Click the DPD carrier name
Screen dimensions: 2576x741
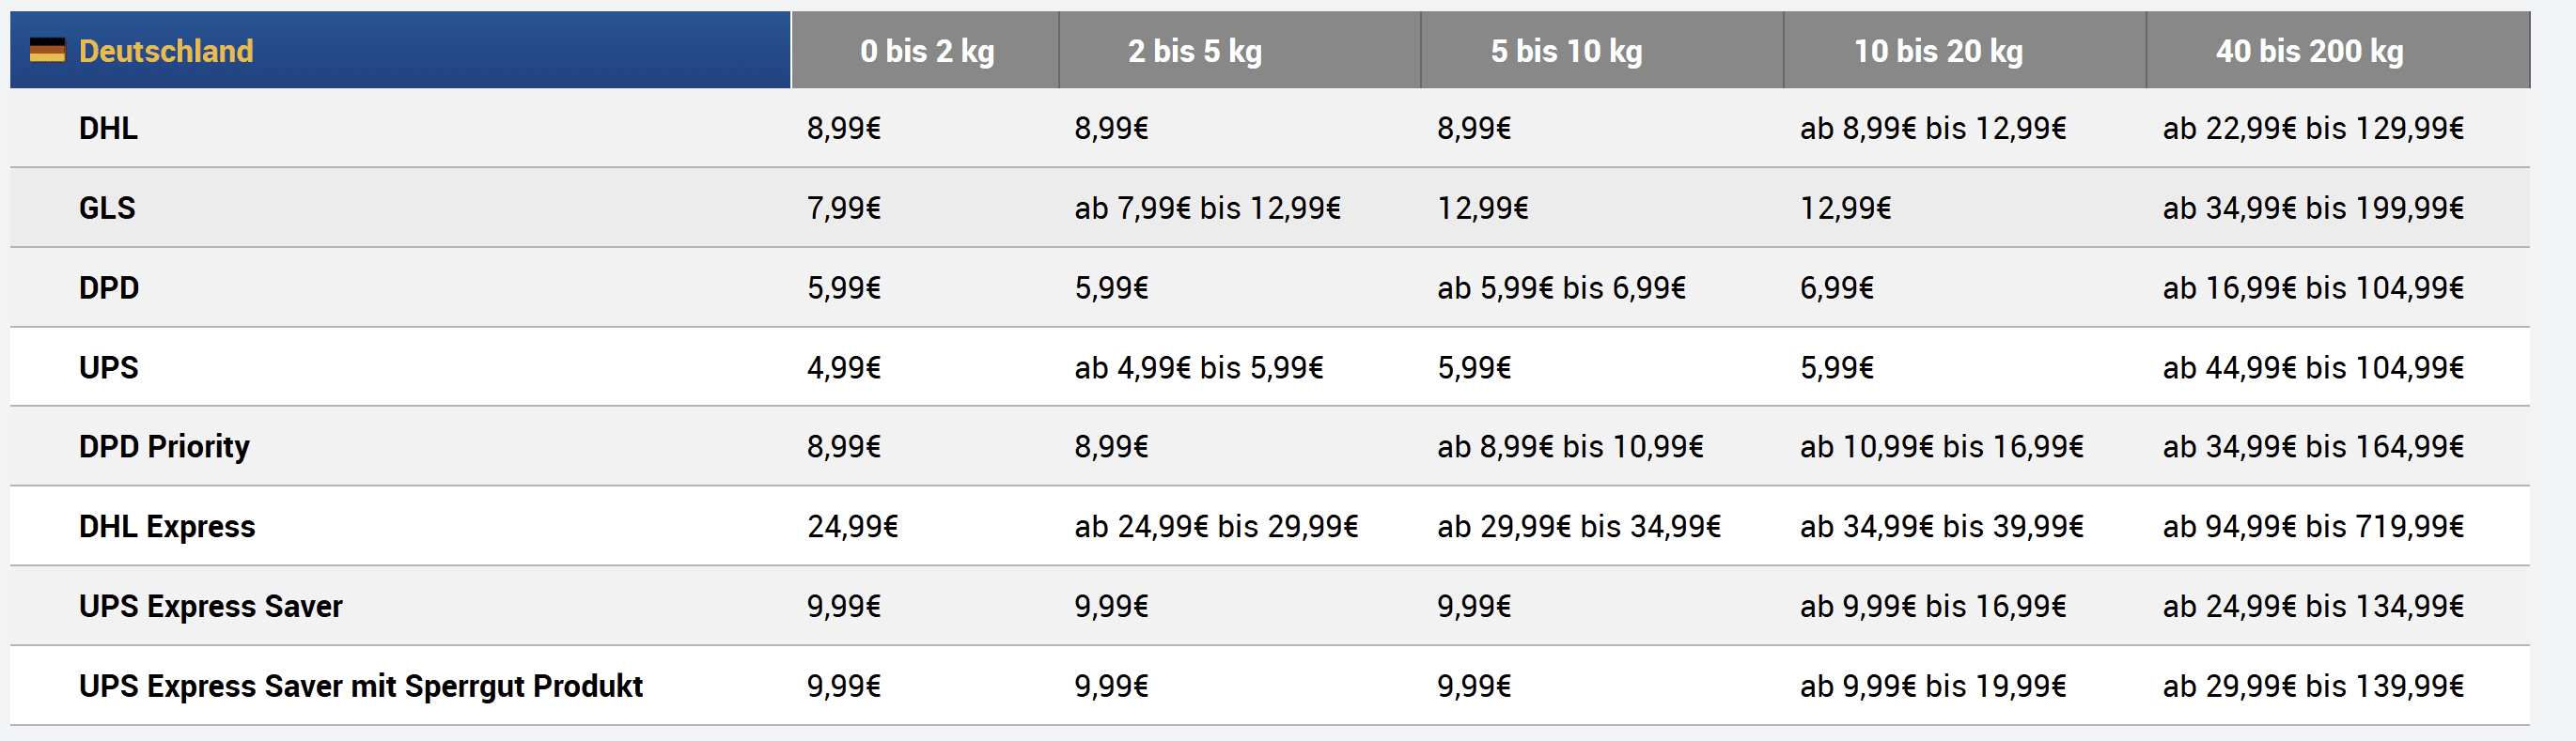point(109,287)
